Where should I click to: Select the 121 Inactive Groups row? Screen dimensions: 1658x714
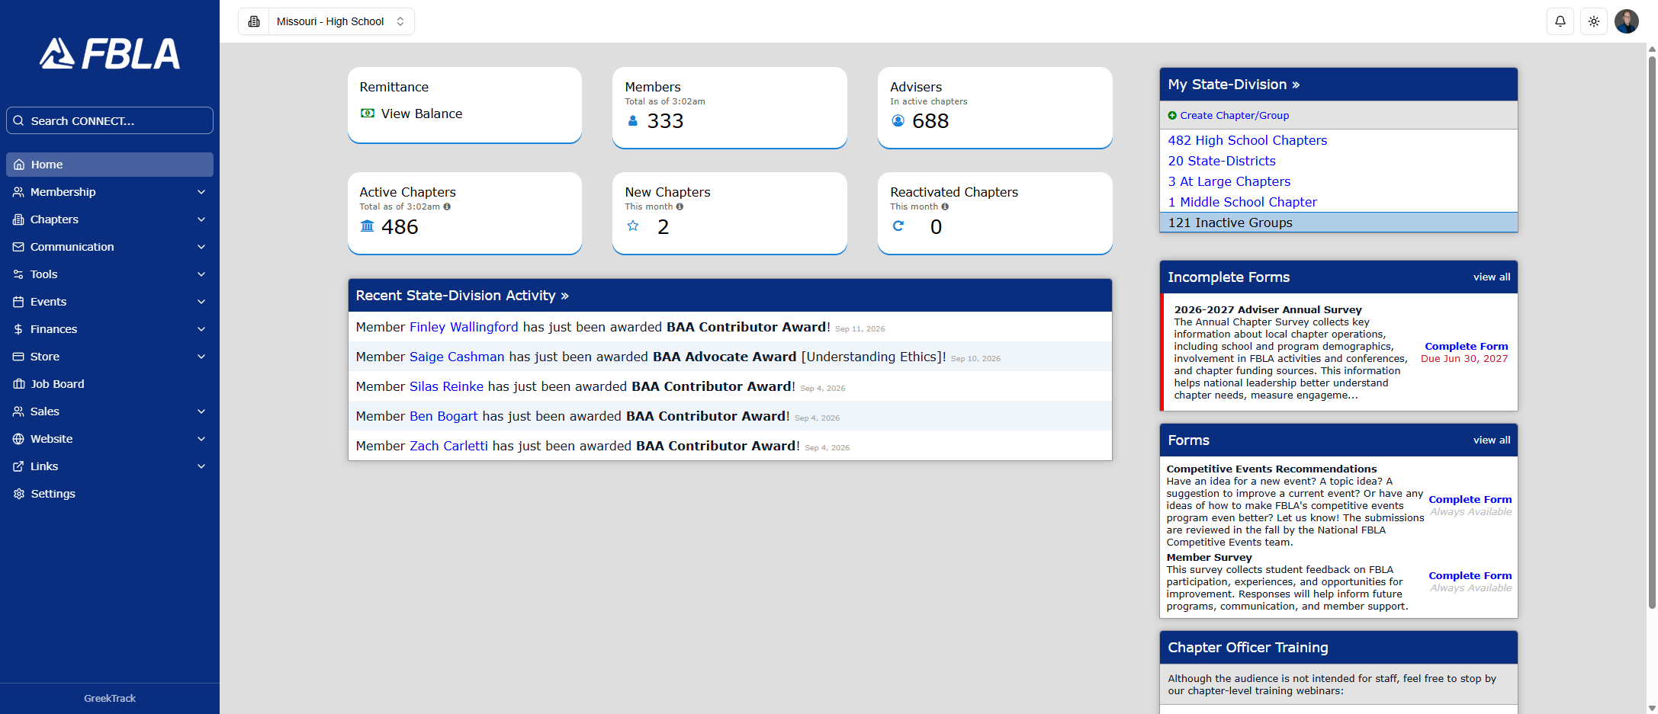(x=1338, y=223)
